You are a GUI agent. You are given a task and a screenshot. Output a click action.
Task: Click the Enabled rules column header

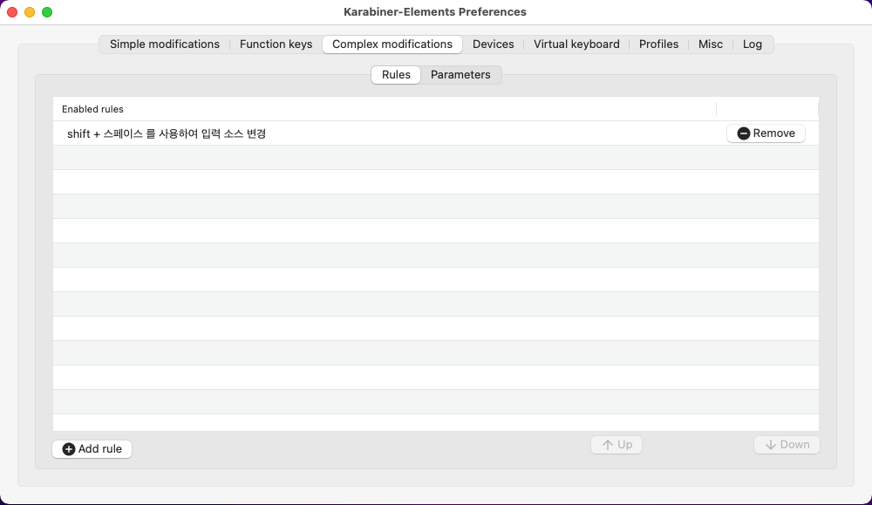coord(385,109)
